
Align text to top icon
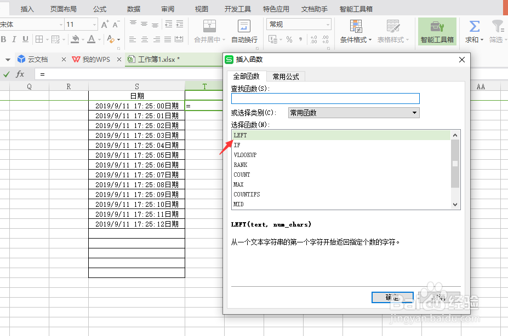click(133, 24)
